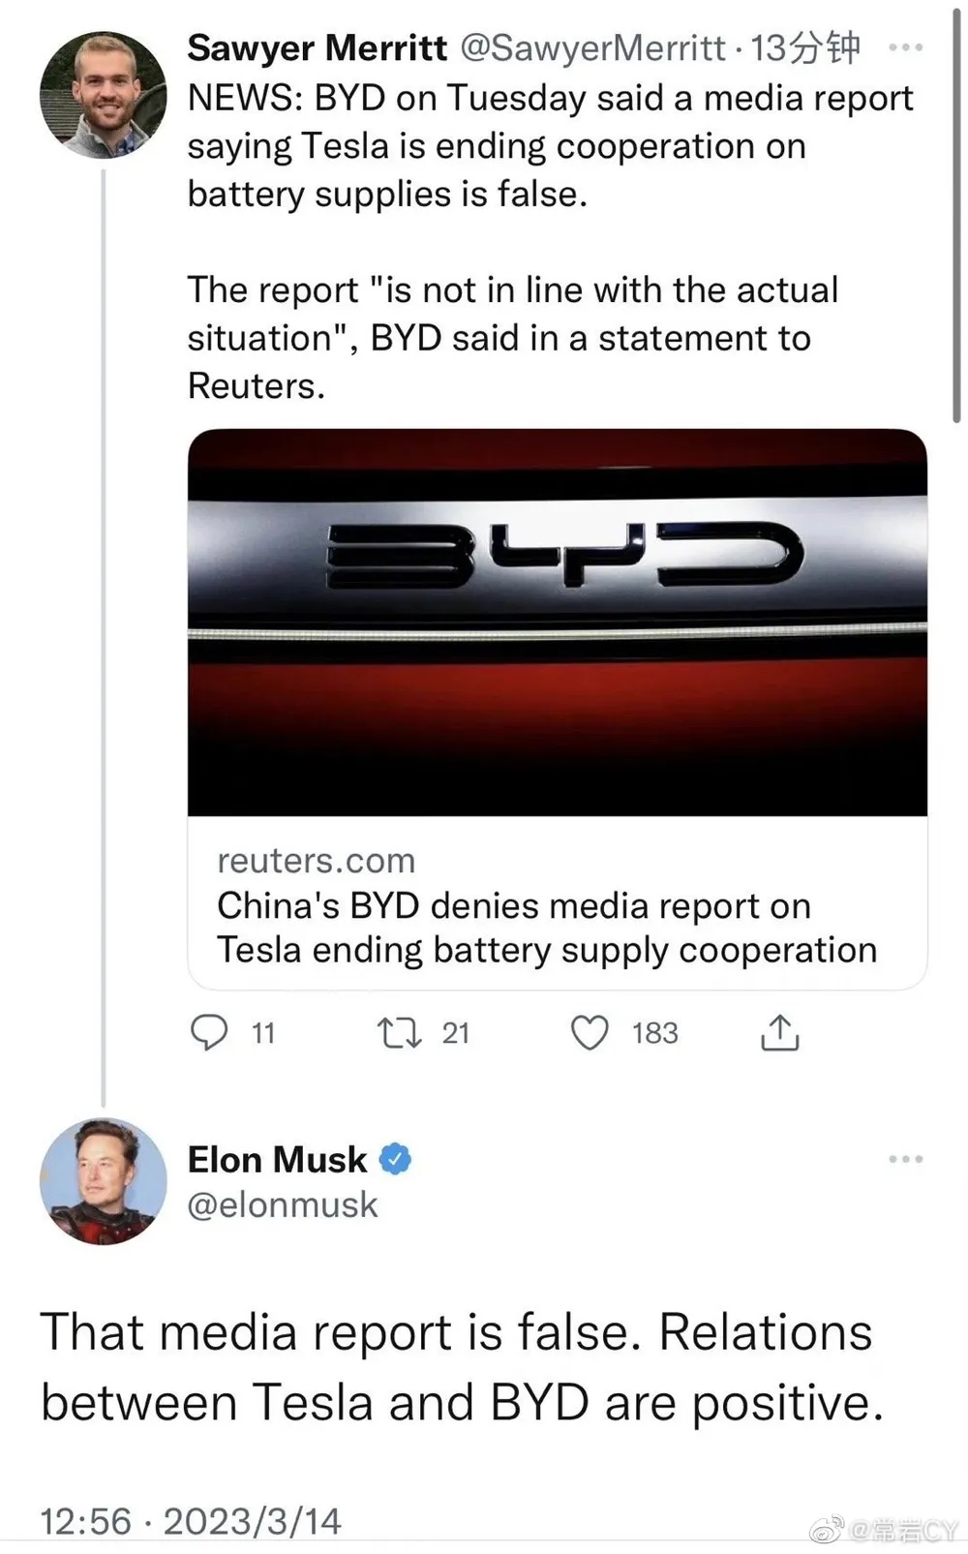
Task: Click the reply comment bubble icon
Action: coord(208,1032)
